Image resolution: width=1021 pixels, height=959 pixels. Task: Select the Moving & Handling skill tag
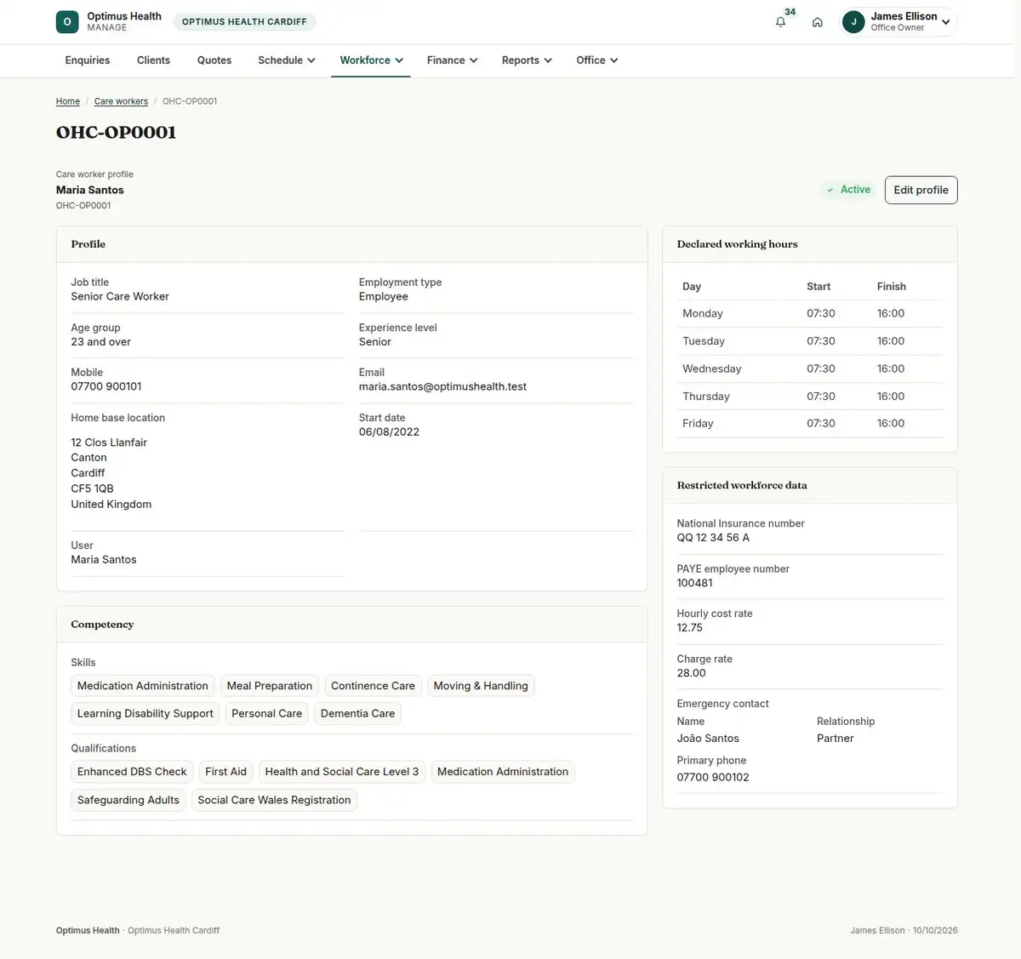481,686
